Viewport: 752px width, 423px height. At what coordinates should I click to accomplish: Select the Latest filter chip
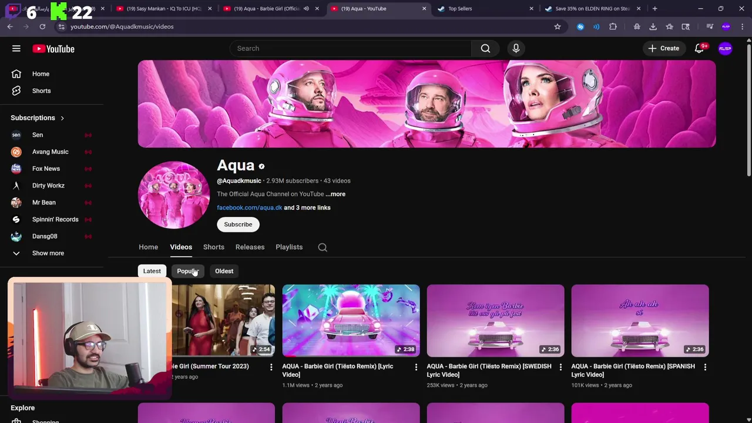152,271
